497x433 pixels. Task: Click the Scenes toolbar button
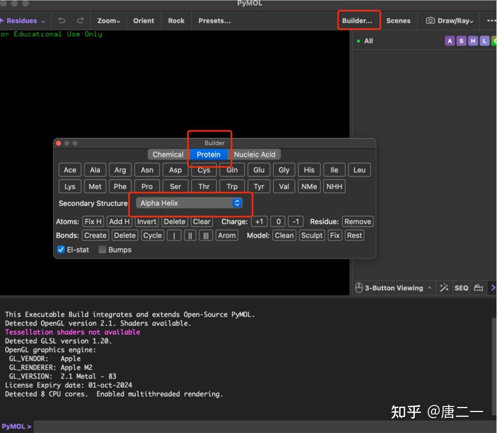[x=399, y=21]
